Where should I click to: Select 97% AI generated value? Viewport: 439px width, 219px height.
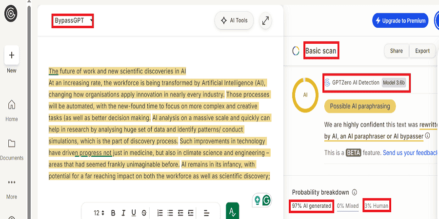(x=312, y=206)
